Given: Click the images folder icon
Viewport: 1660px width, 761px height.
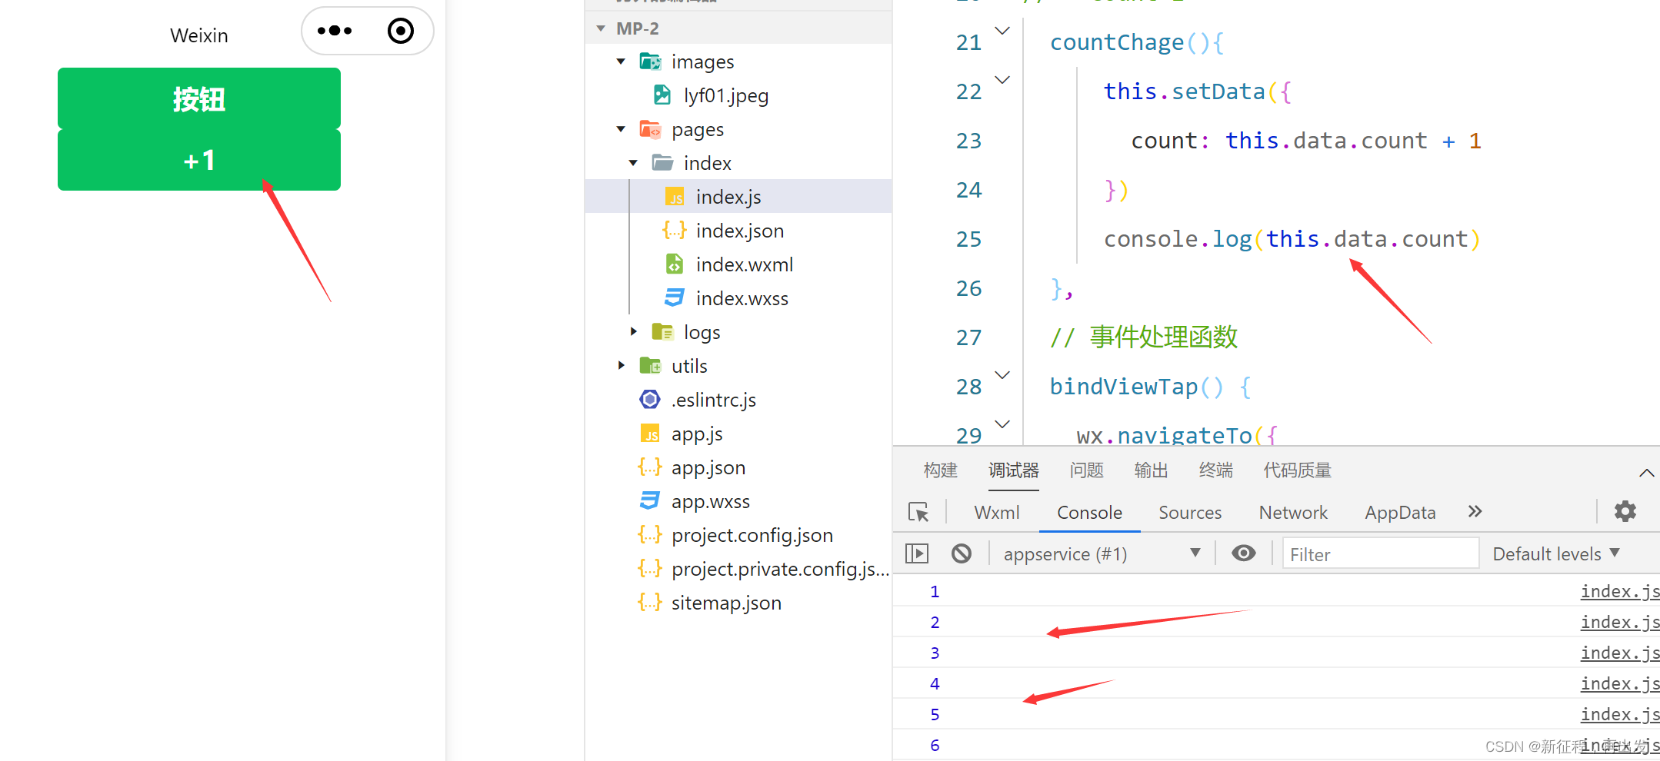Looking at the screenshot, I should (650, 61).
